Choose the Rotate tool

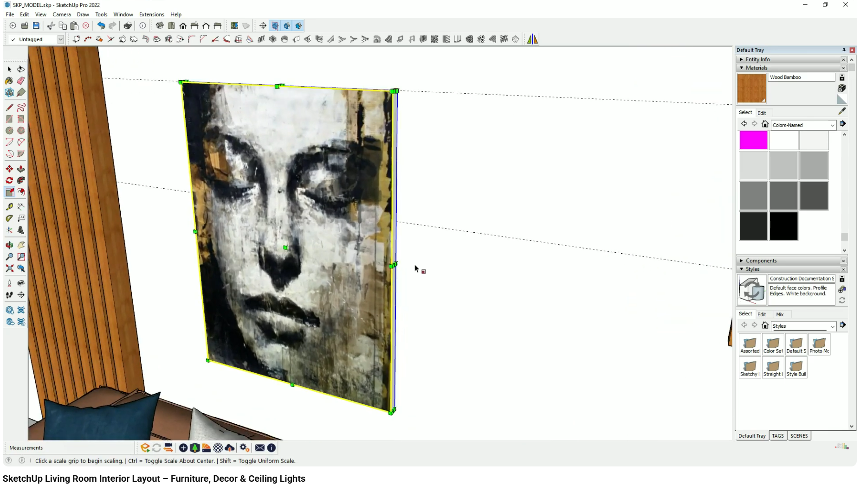click(9, 180)
